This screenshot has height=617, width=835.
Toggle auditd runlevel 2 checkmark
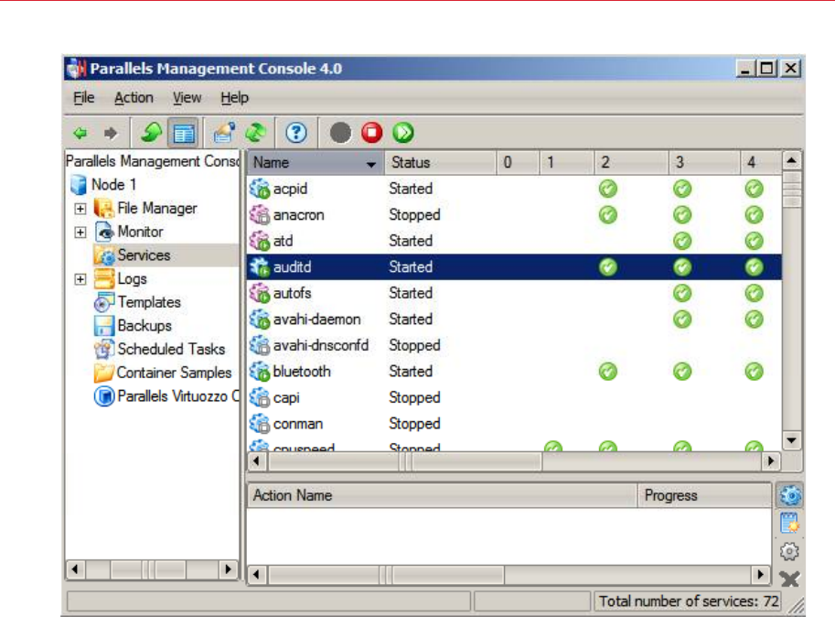pyautogui.click(x=607, y=267)
